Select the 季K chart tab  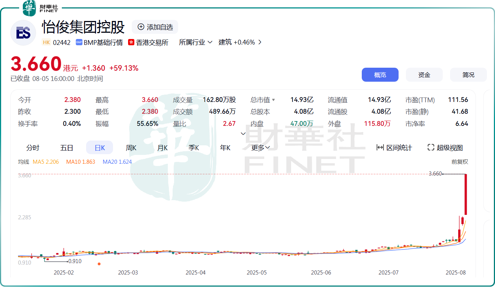pos(194,148)
